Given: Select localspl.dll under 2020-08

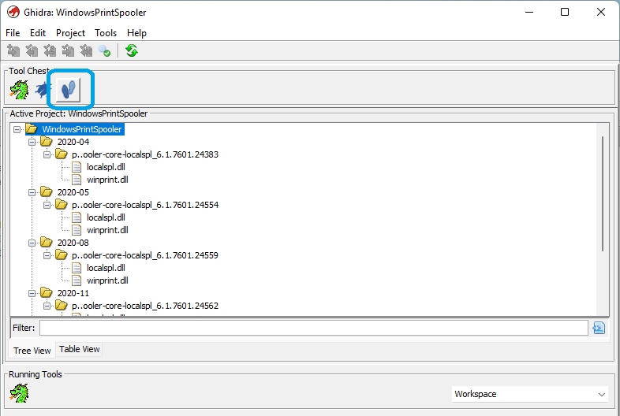Looking at the screenshot, I should point(106,268).
